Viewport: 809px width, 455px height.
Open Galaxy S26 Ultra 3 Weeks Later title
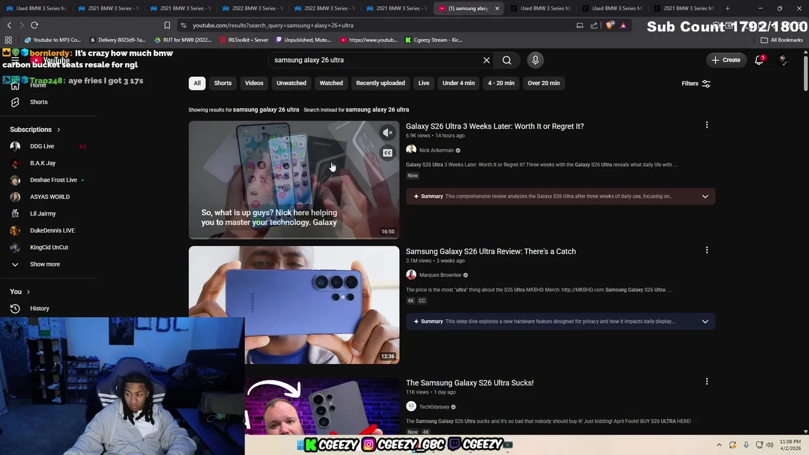click(x=495, y=126)
